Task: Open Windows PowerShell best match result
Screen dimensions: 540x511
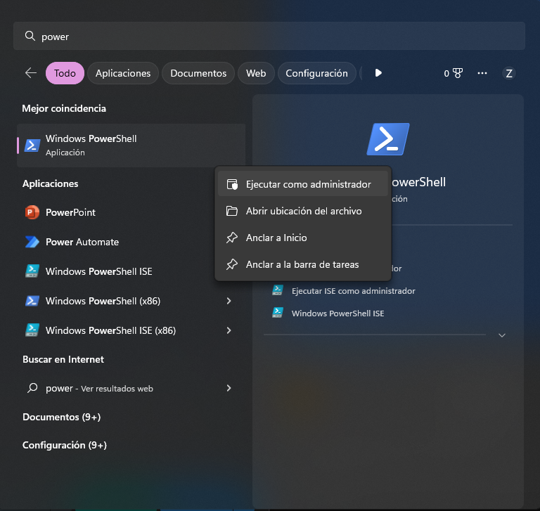Action: (131, 145)
